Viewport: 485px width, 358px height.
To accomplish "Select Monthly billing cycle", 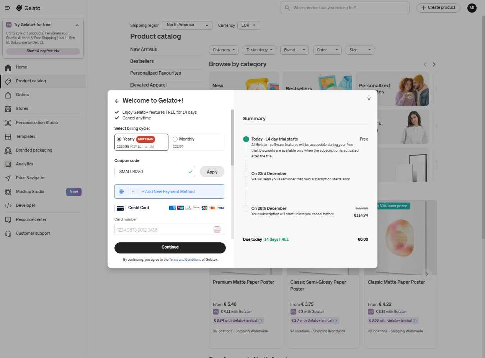I will (198, 142).
